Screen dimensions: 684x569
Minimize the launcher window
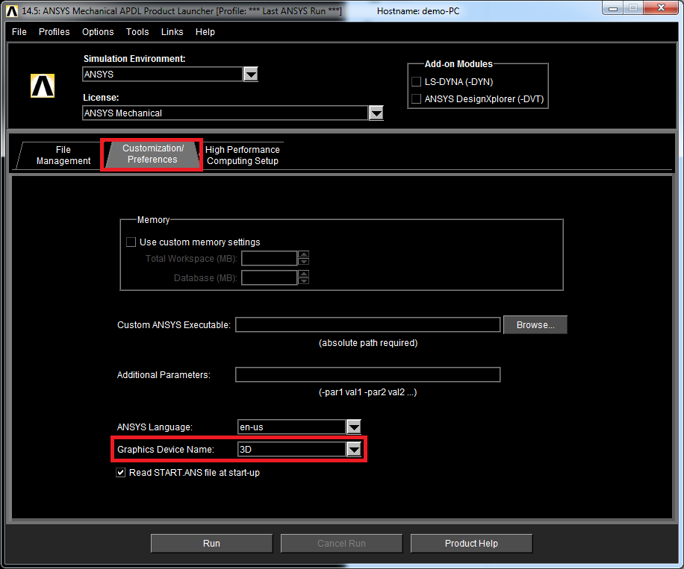(613, 8)
